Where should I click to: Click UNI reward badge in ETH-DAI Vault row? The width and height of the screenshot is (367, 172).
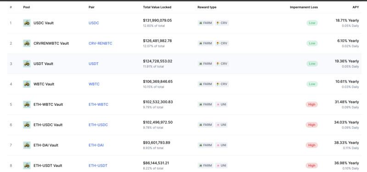point(222,145)
